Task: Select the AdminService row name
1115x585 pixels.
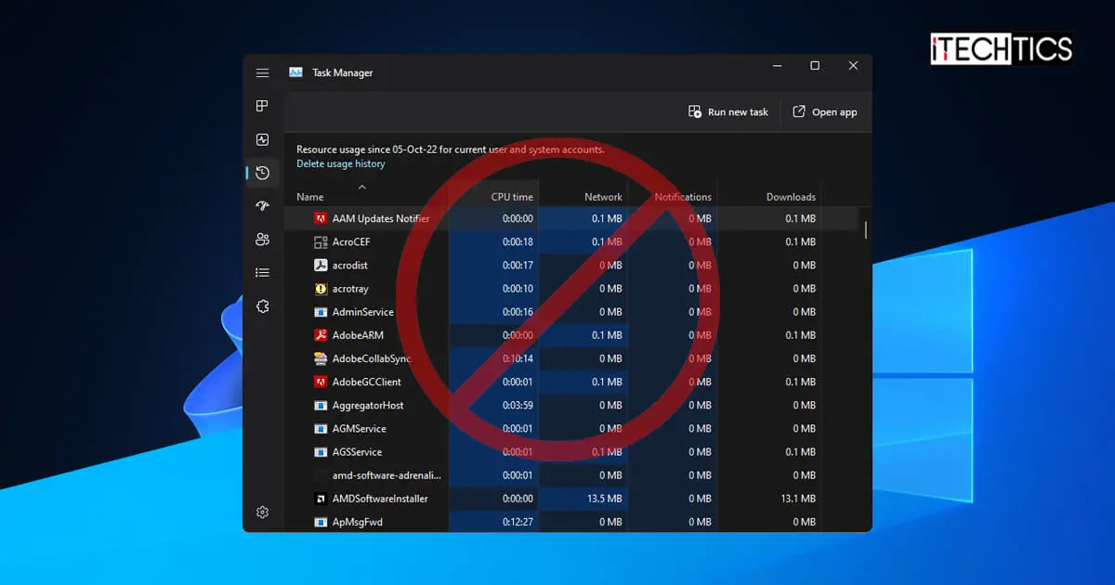Action: pos(363,312)
